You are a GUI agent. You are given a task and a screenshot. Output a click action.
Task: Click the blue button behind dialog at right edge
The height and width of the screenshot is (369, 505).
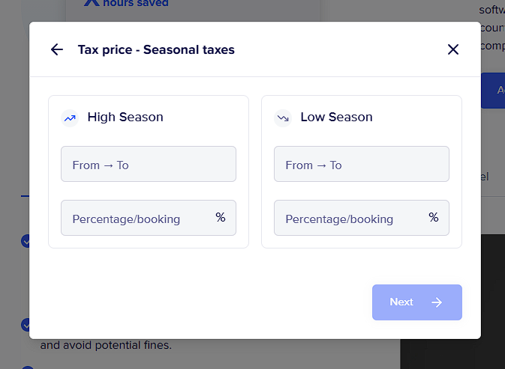click(493, 91)
